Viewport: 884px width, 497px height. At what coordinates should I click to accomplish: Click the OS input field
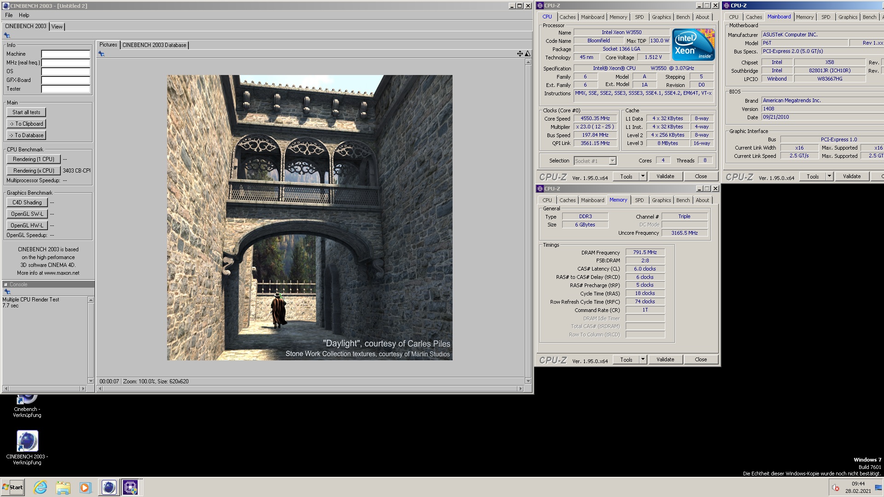(x=65, y=71)
